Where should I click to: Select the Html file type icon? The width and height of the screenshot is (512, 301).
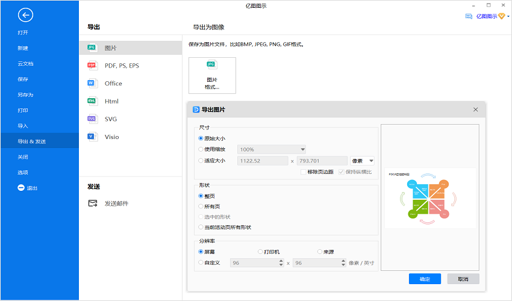(x=92, y=101)
